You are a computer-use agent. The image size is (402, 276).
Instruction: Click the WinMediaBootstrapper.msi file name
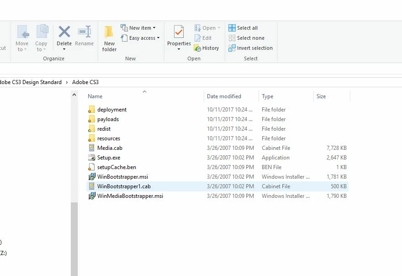(x=130, y=196)
